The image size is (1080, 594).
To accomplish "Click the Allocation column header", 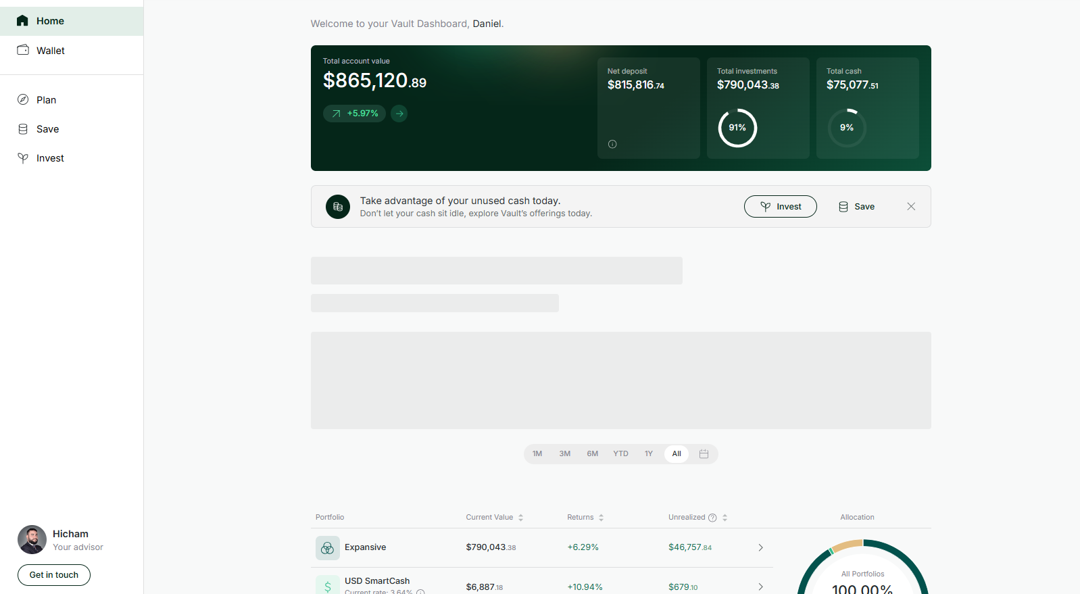I will pos(857,518).
